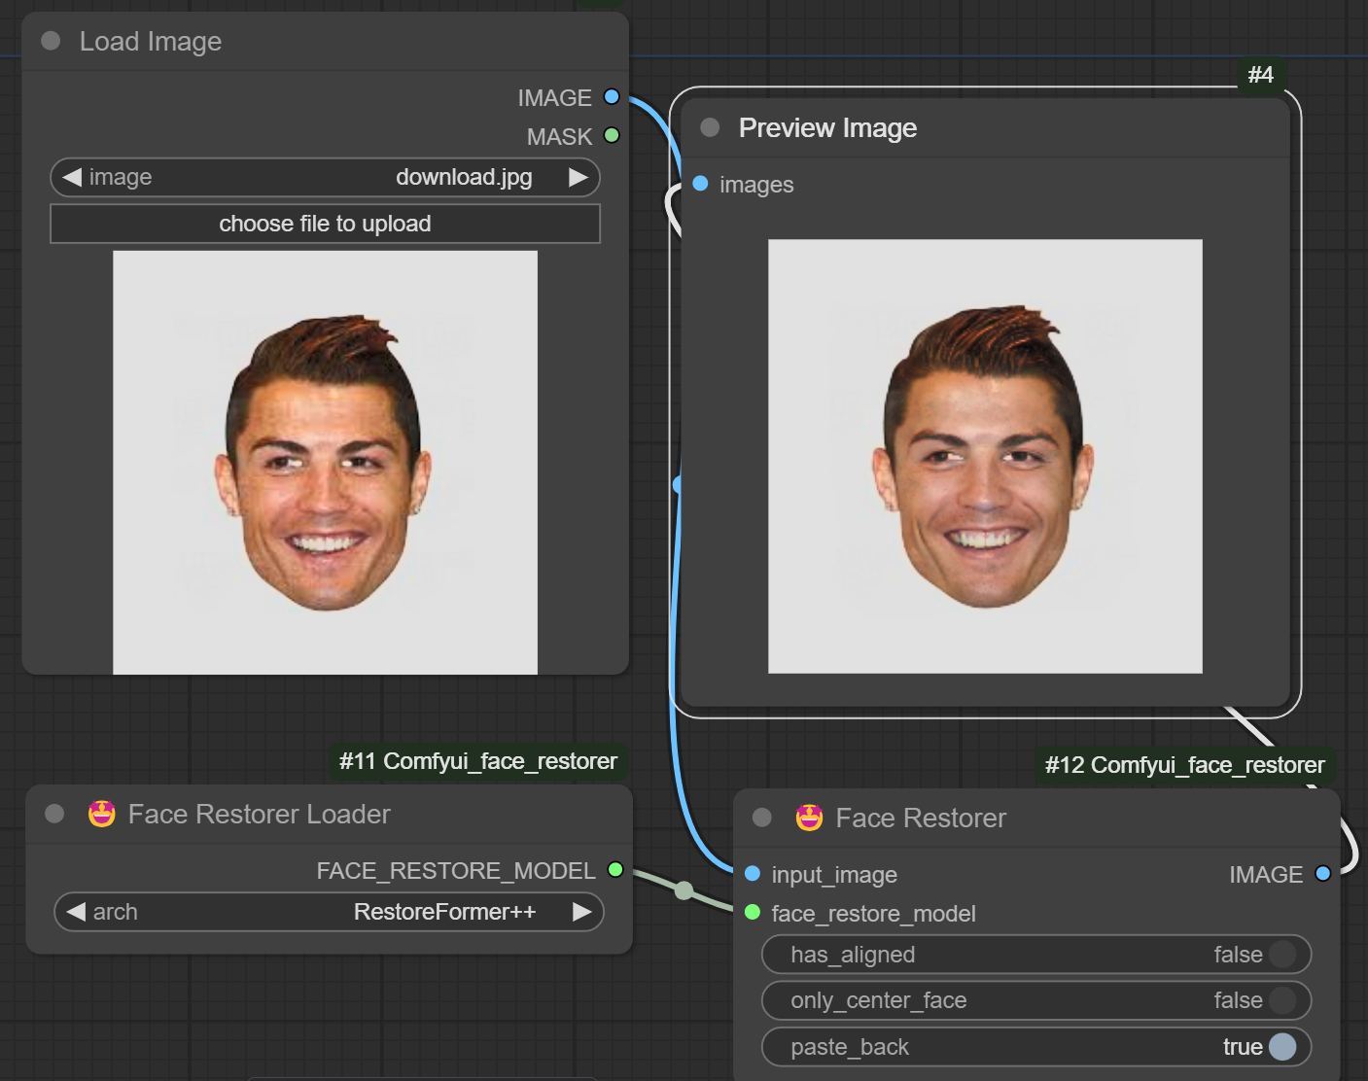Screen dimensions: 1368x1081
Task: Switch arch to previous option with left arrow
Action: [x=76, y=912]
